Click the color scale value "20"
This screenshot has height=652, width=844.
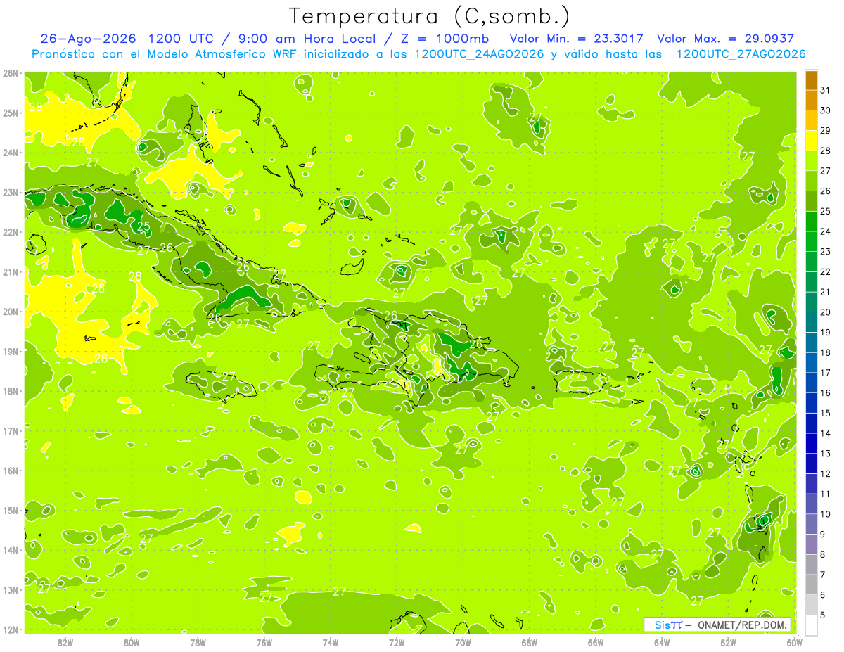tap(825, 312)
